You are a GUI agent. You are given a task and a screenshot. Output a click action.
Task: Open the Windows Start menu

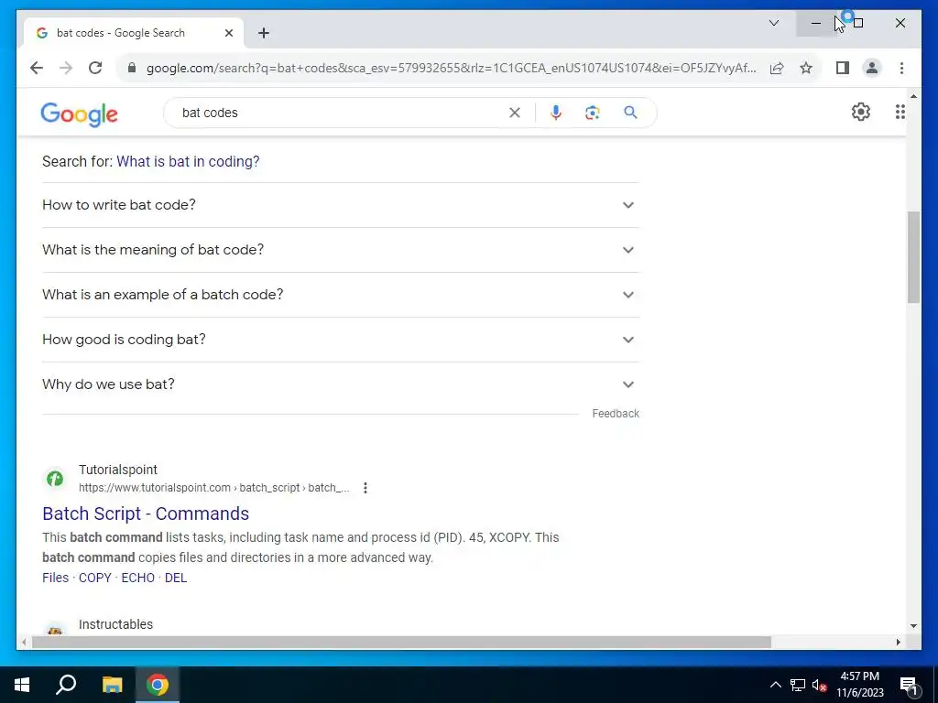[x=22, y=685]
